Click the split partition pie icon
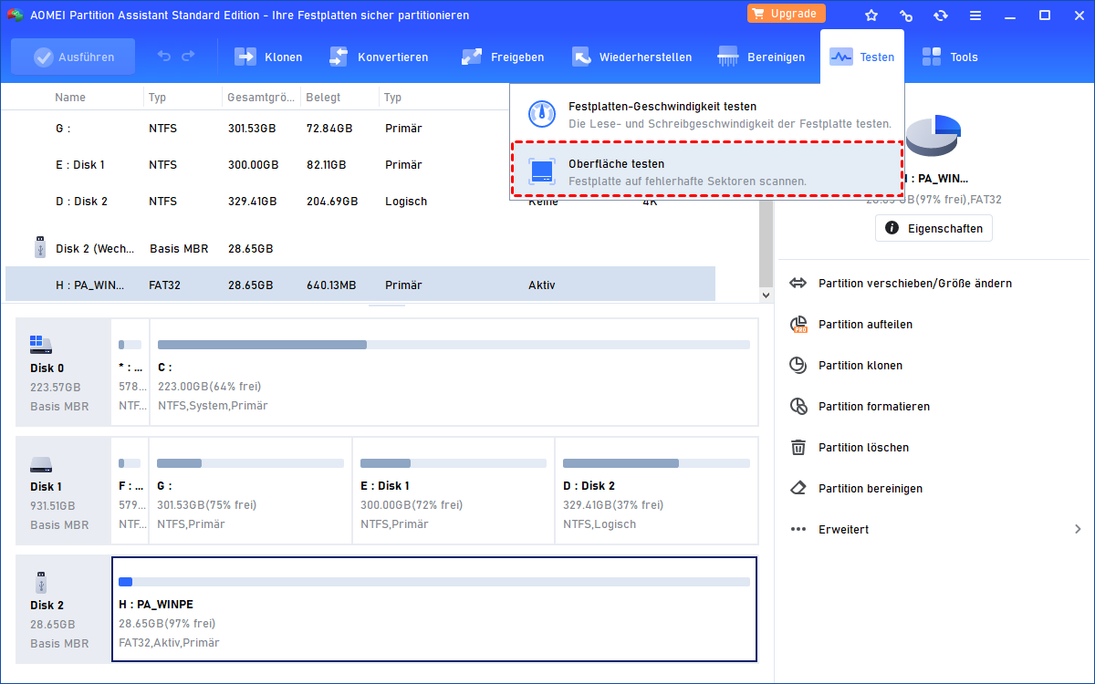The height and width of the screenshot is (684, 1095). pos(798,325)
